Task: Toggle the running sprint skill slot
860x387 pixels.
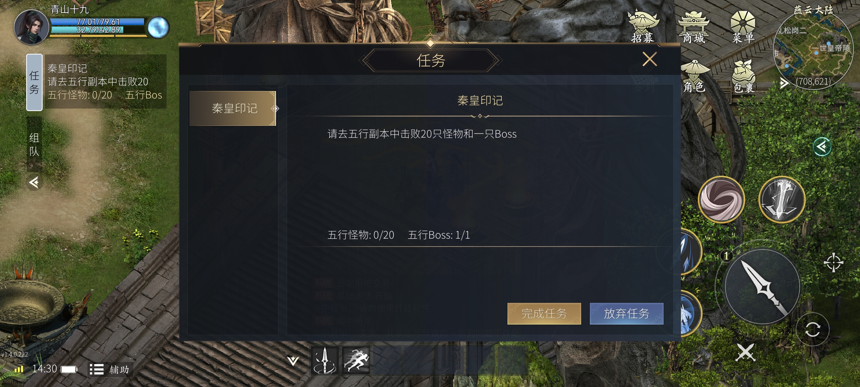Action: click(356, 360)
